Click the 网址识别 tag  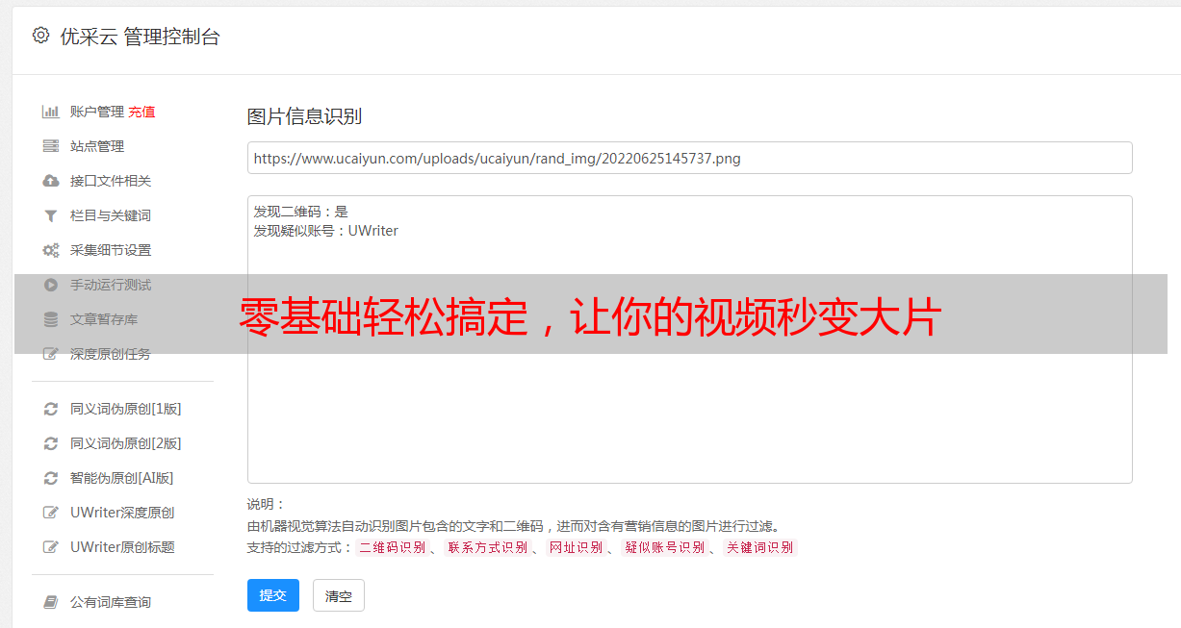tap(576, 547)
